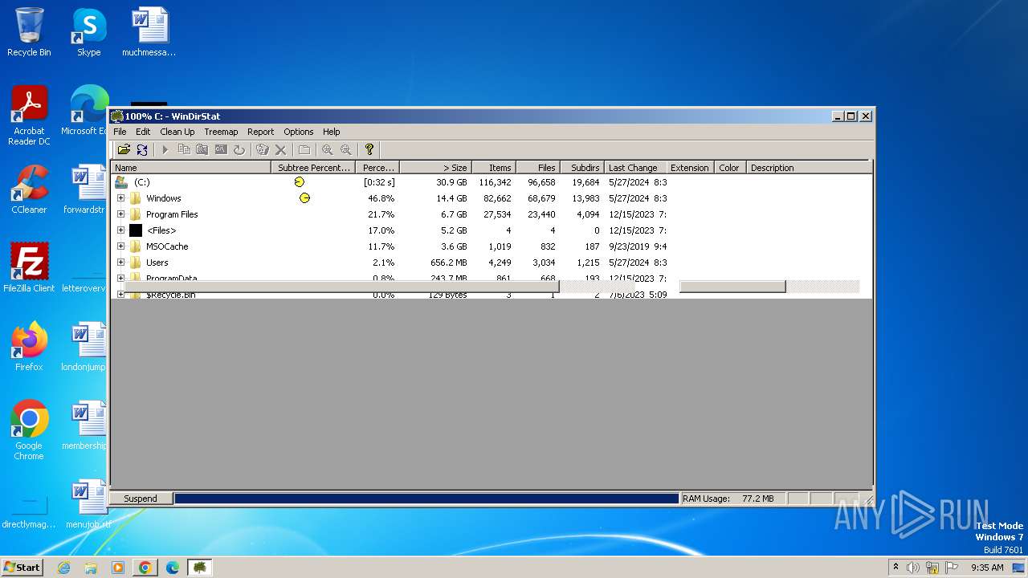Click the volume icon in system tray
The width and height of the screenshot is (1028, 578).
pos(913,568)
